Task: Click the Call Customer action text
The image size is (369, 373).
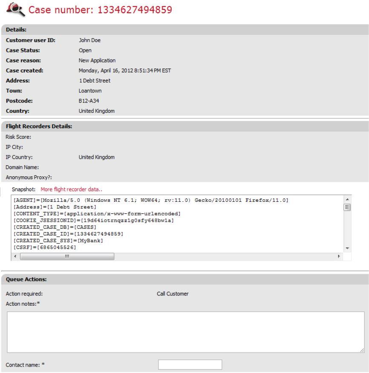Action: click(x=173, y=294)
